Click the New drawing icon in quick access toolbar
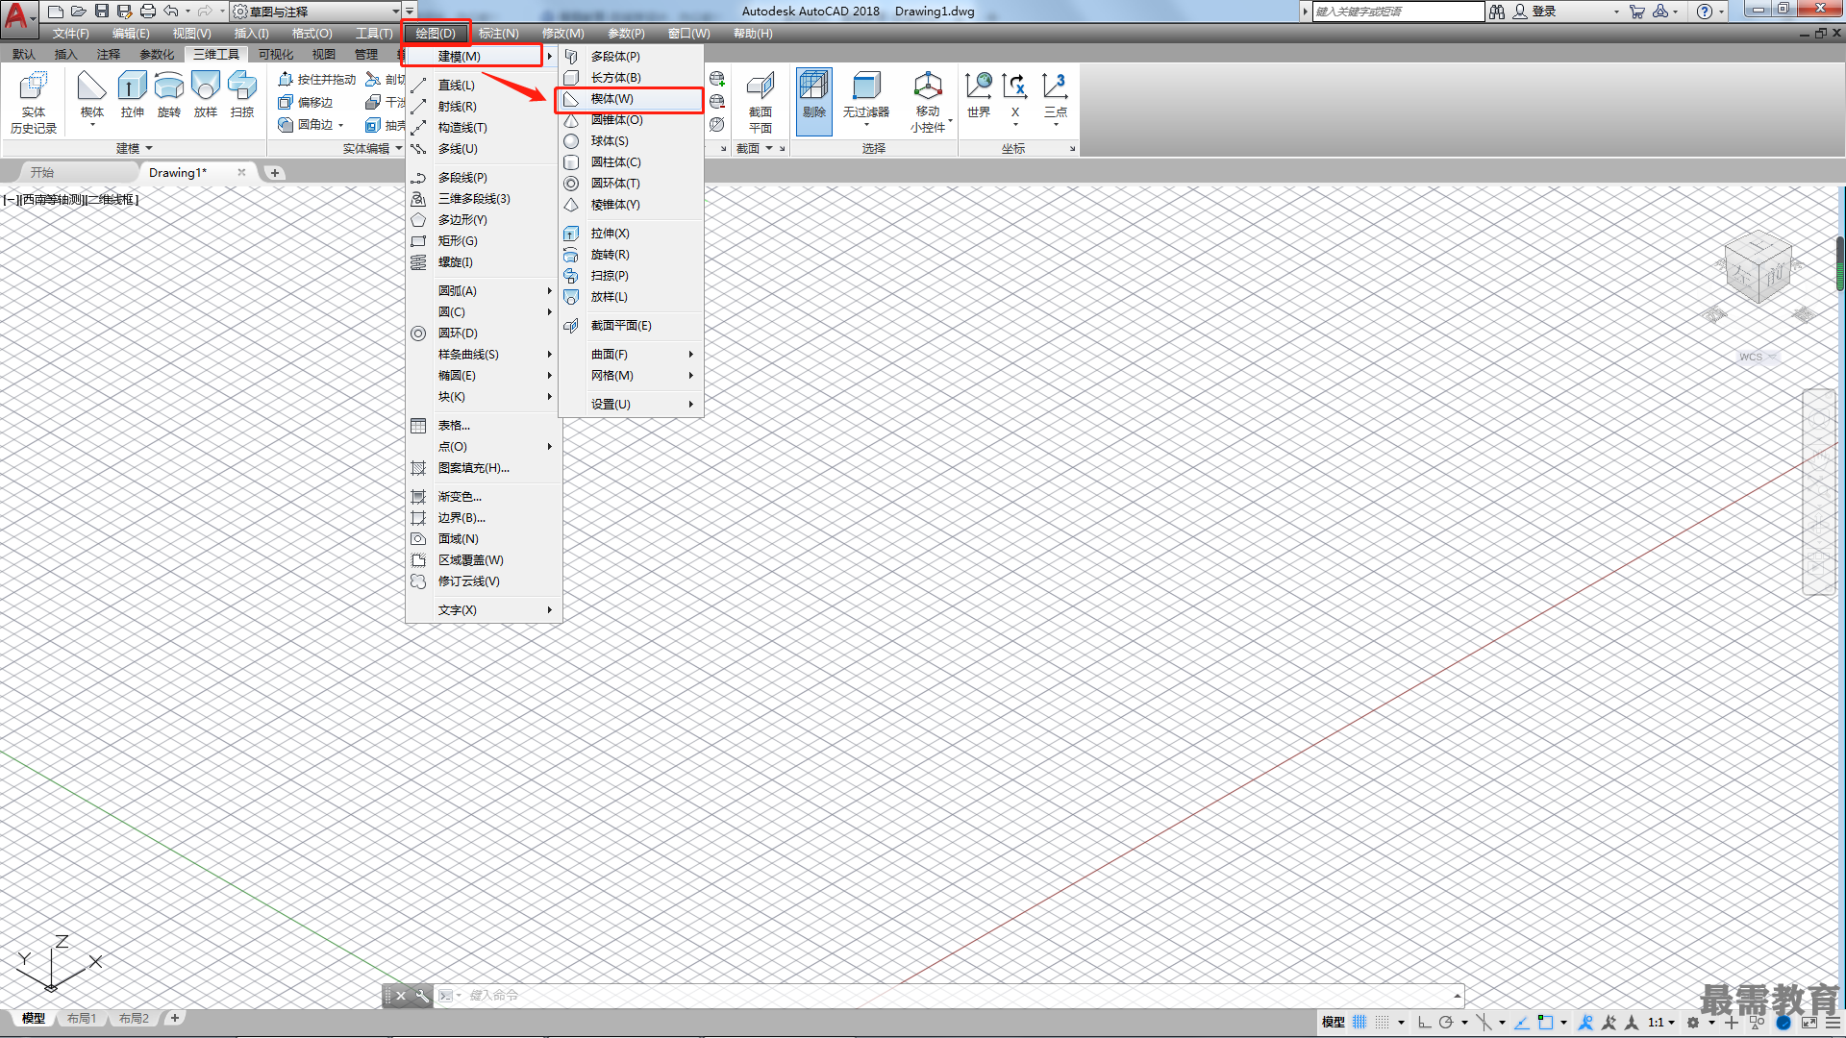Image resolution: width=1846 pixels, height=1038 pixels. click(x=56, y=12)
